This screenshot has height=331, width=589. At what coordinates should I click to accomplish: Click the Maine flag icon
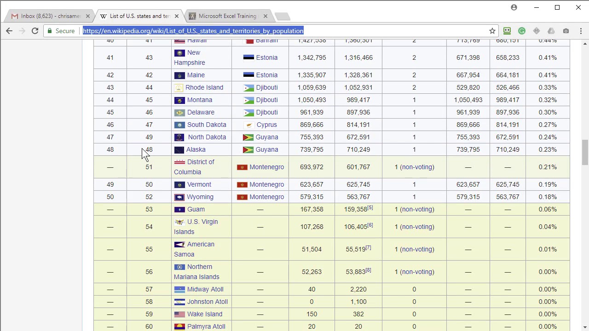pyautogui.click(x=179, y=75)
